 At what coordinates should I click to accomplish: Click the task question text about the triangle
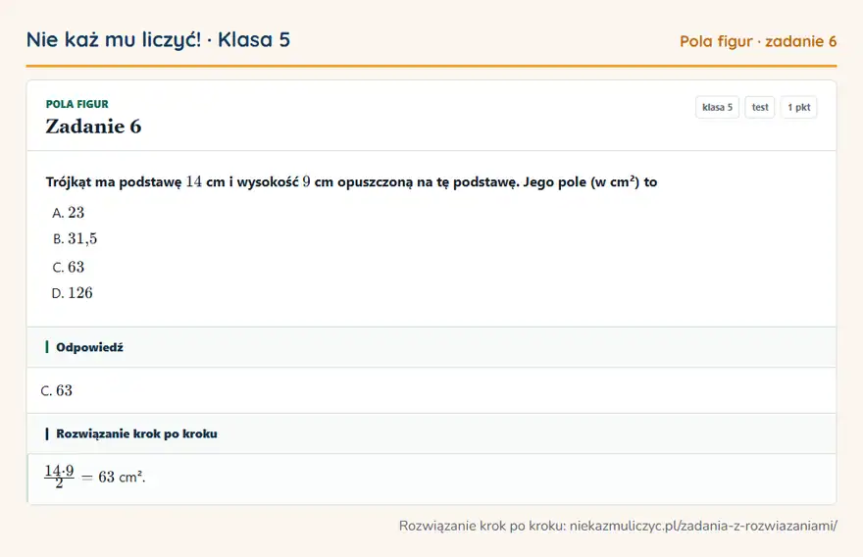coord(351,181)
